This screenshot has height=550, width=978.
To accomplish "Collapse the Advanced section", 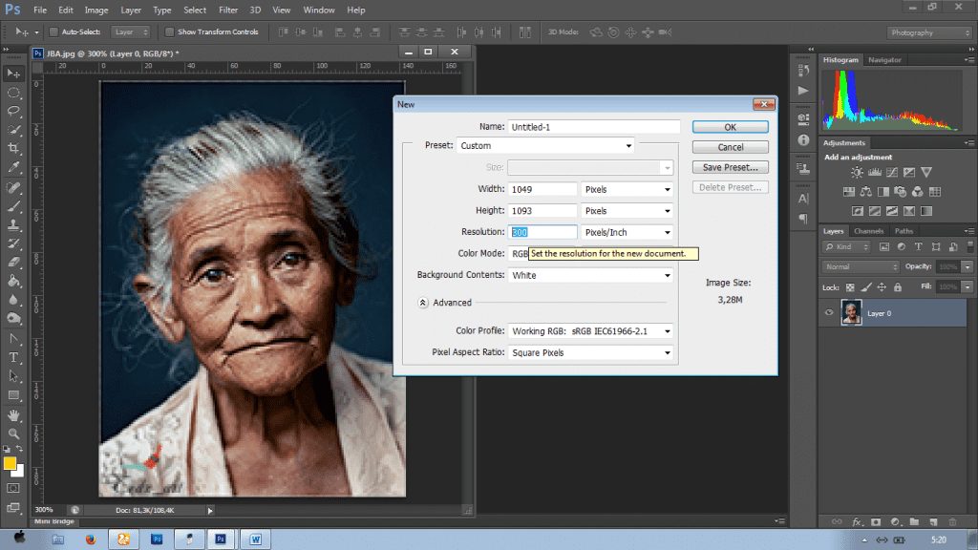I will click(x=422, y=303).
